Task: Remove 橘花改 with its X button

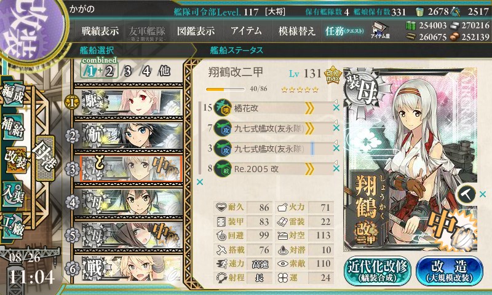Action: pos(336,108)
